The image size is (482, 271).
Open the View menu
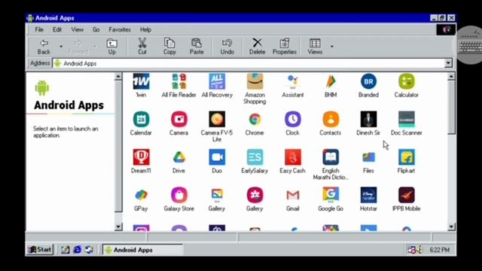pos(77,30)
